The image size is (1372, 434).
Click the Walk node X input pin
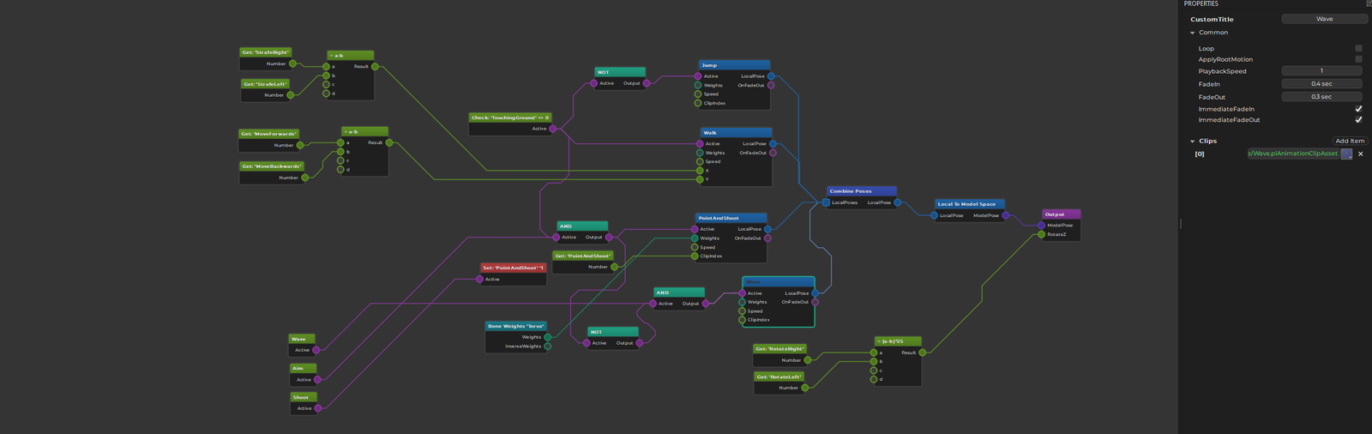tap(700, 171)
